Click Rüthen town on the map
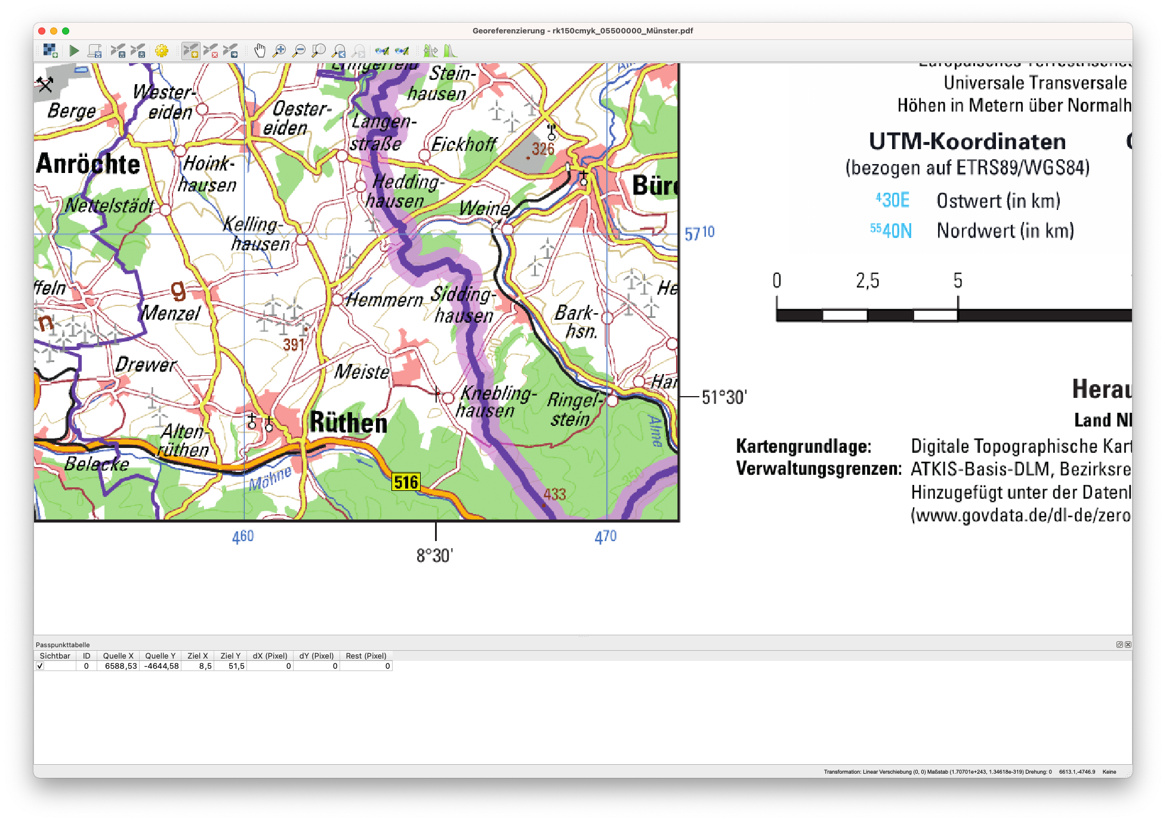Screen dimensions: 1166x822 [x=348, y=423]
